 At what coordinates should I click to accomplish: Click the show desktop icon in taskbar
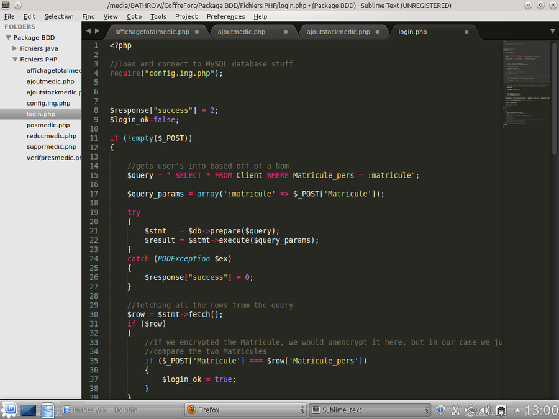(x=28, y=410)
